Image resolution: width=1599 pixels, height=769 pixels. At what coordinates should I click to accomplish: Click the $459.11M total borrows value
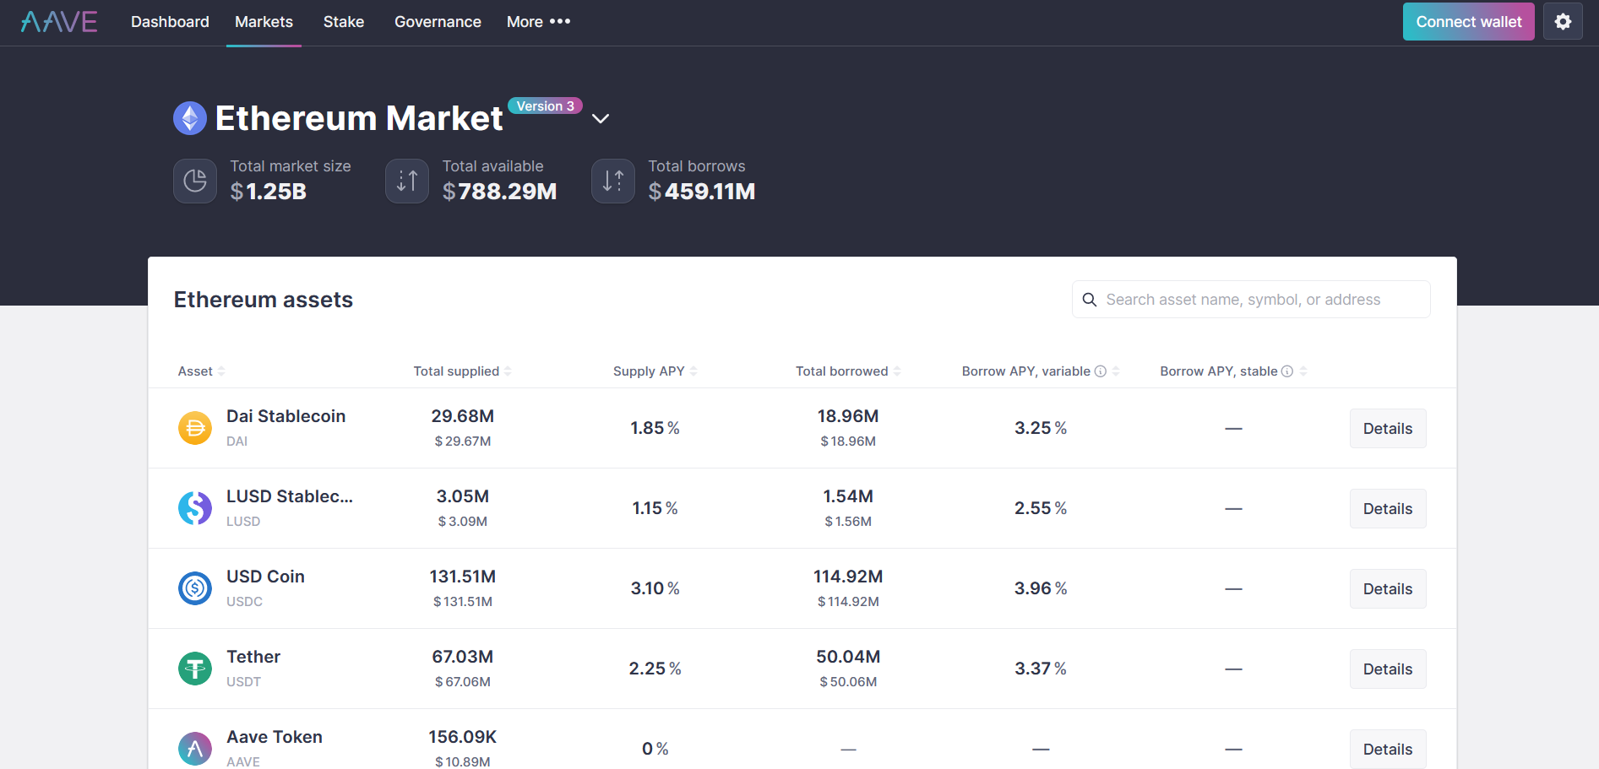coord(701,192)
